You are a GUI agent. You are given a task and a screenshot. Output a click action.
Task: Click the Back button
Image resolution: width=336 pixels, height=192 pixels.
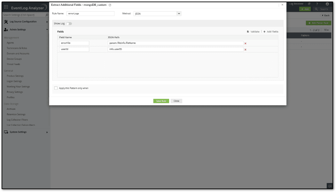[x=326, y=15]
